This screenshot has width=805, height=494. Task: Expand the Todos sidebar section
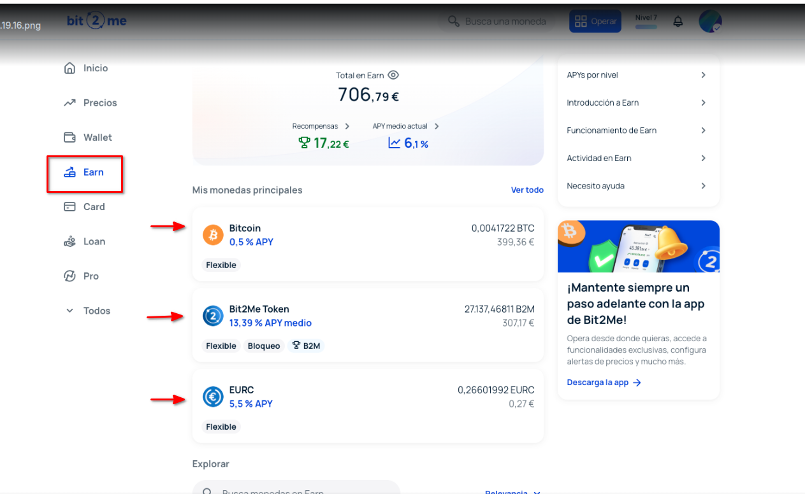(x=88, y=311)
